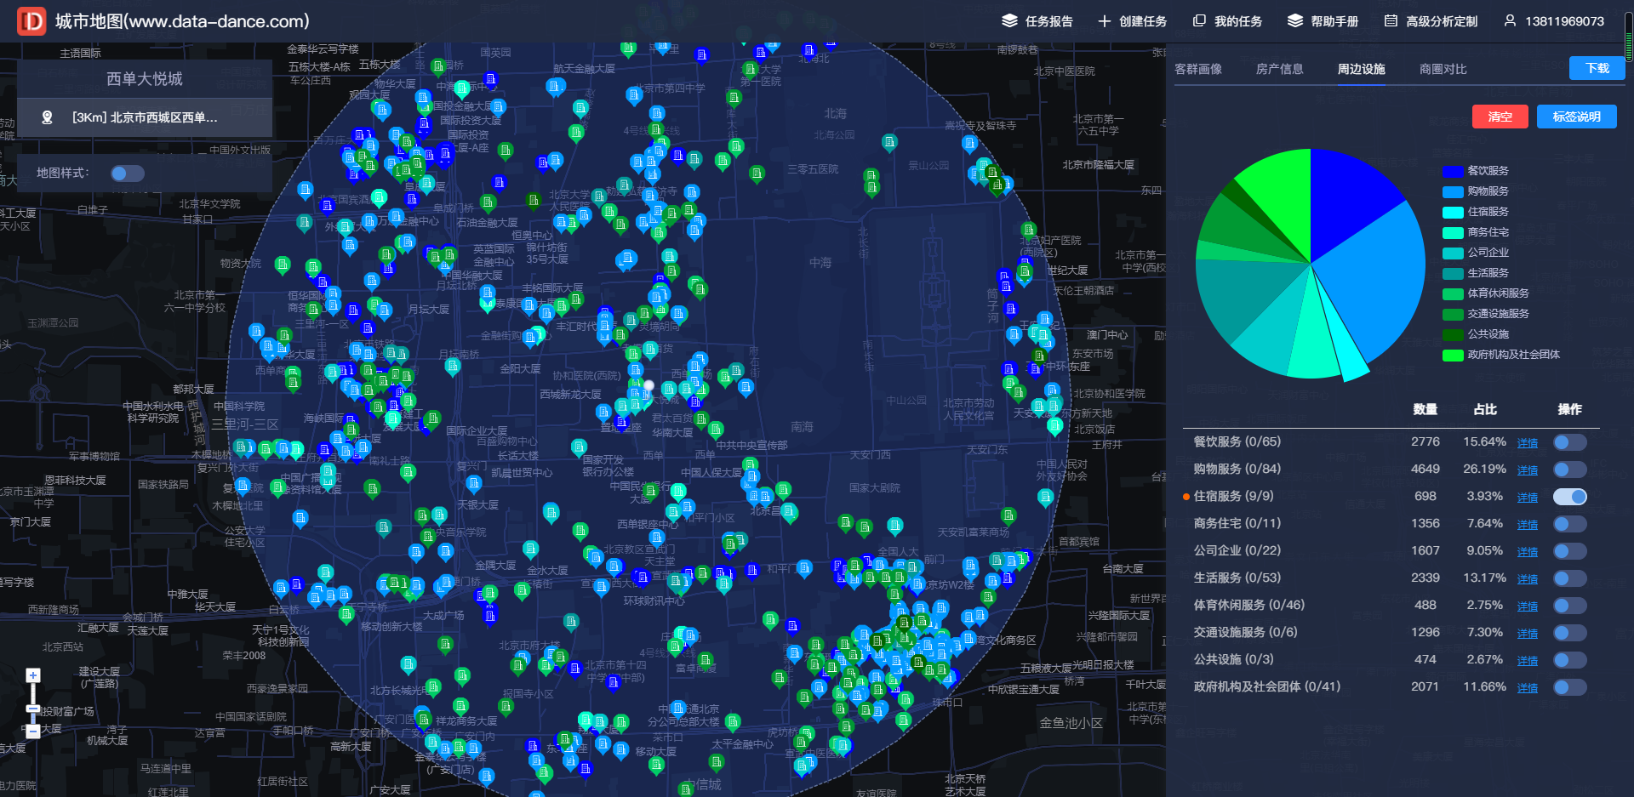Open 详情 link for 公共设施

coord(1528,661)
